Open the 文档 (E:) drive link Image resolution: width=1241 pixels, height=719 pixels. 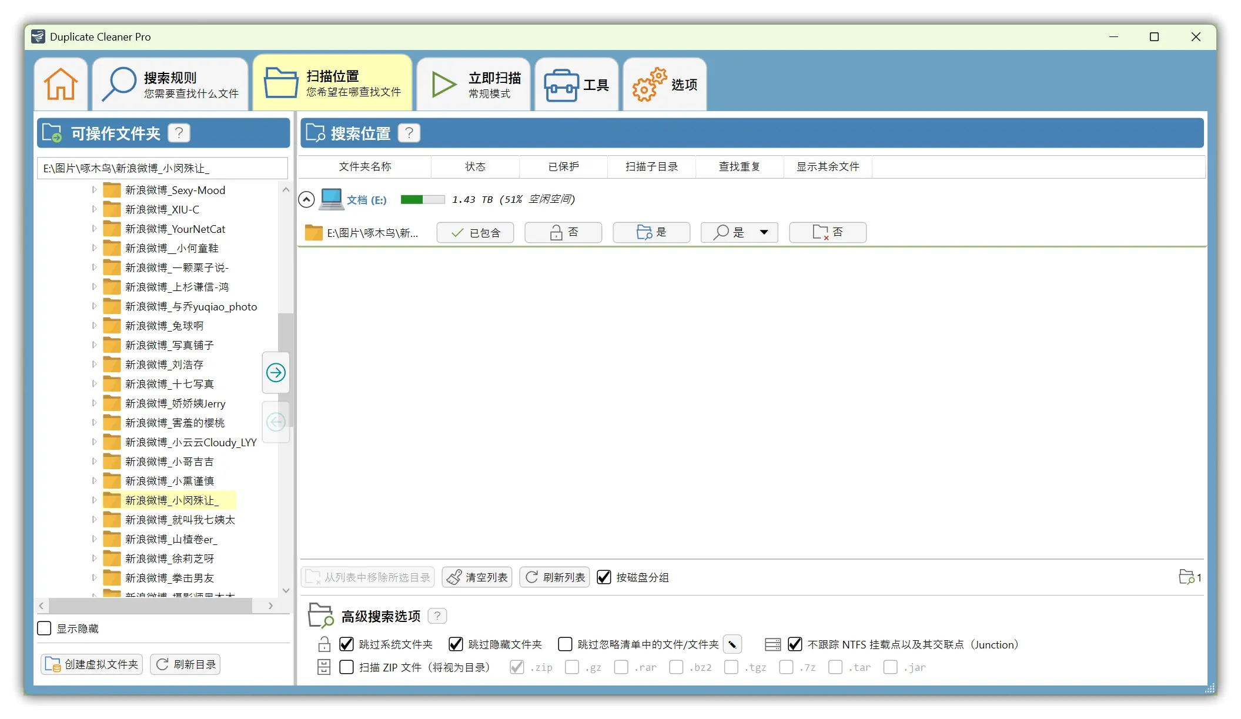367,200
